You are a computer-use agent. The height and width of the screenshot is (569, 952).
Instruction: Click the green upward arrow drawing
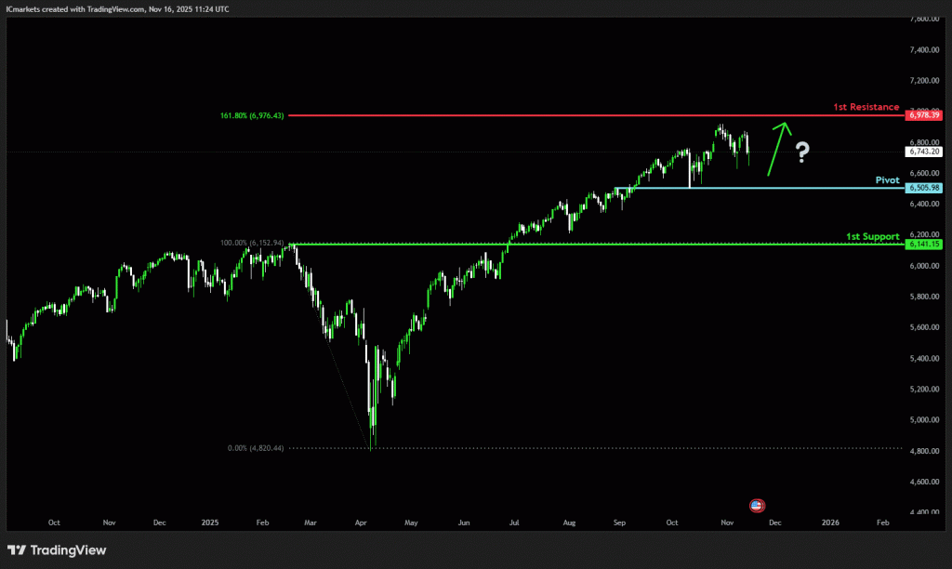click(777, 147)
